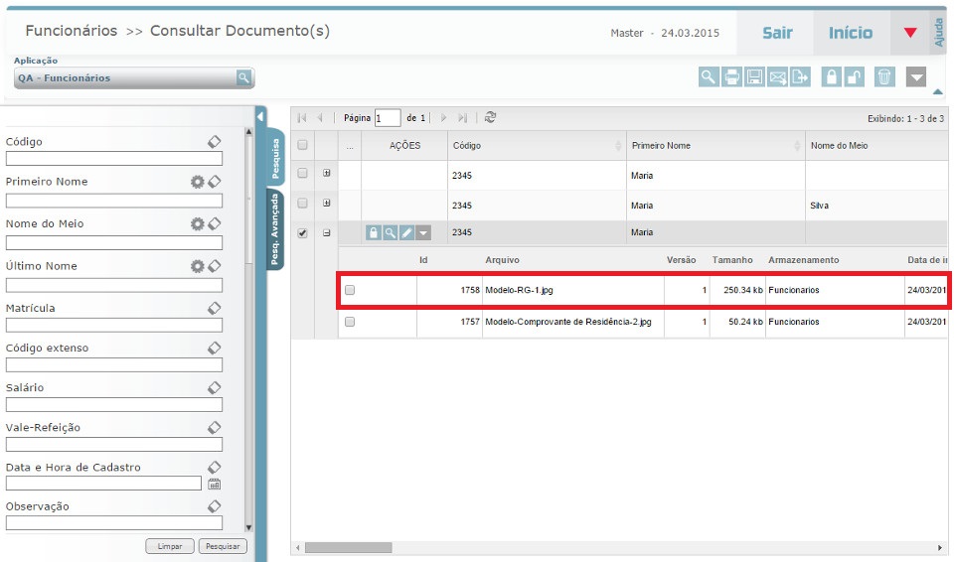The height and width of the screenshot is (562, 954).
Task: Open the red arrow dropdown beside Início
Action: click(910, 33)
